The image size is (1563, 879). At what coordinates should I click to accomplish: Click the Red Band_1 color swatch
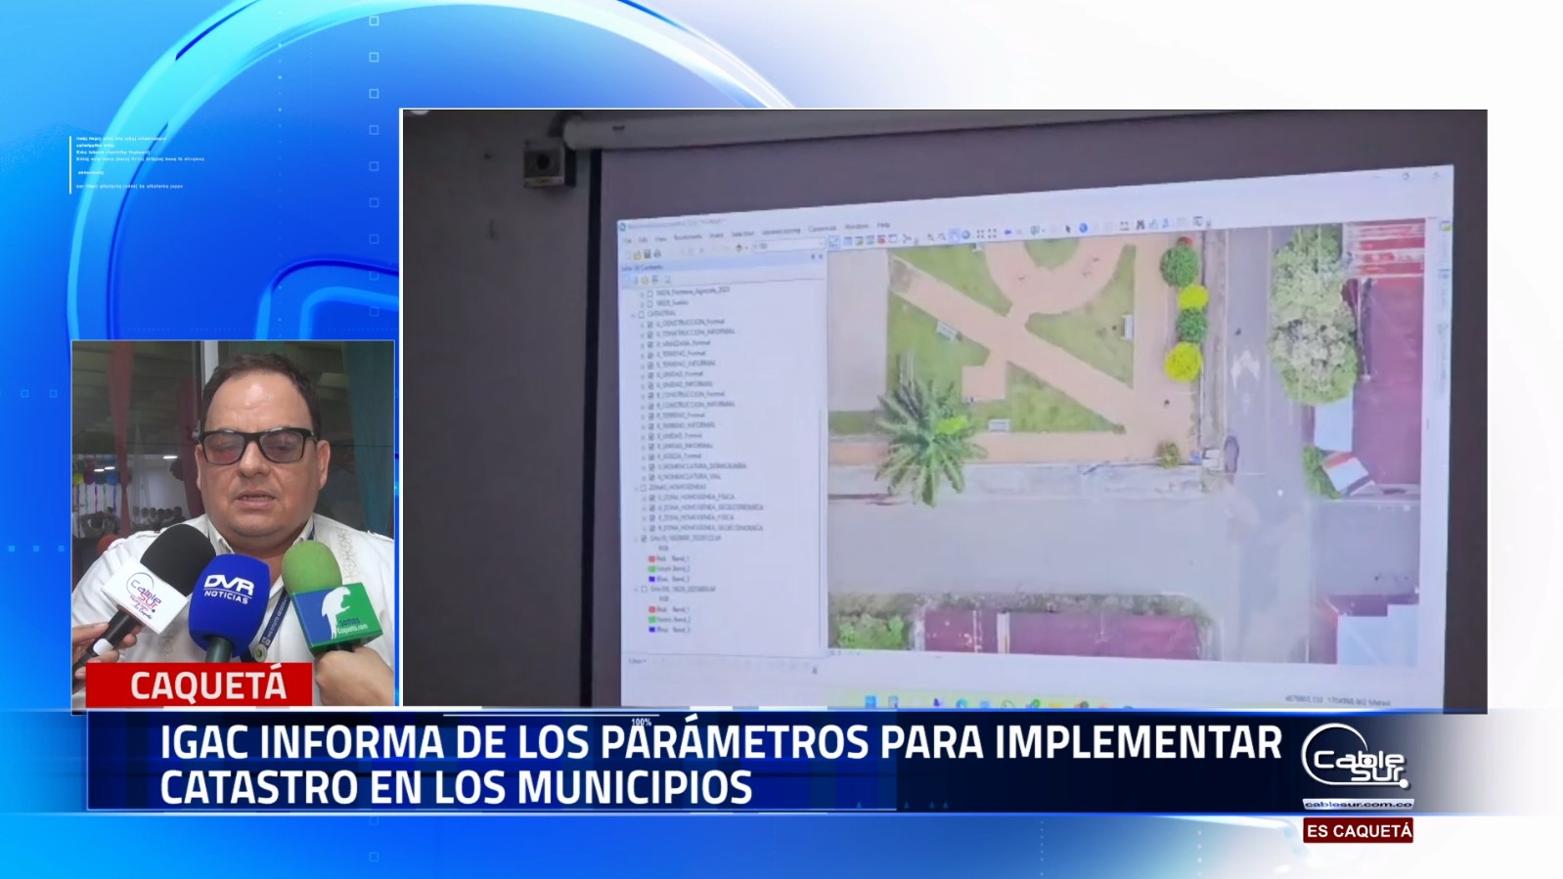(651, 558)
